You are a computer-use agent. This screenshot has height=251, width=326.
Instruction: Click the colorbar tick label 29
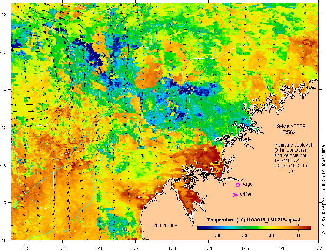(245, 235)
